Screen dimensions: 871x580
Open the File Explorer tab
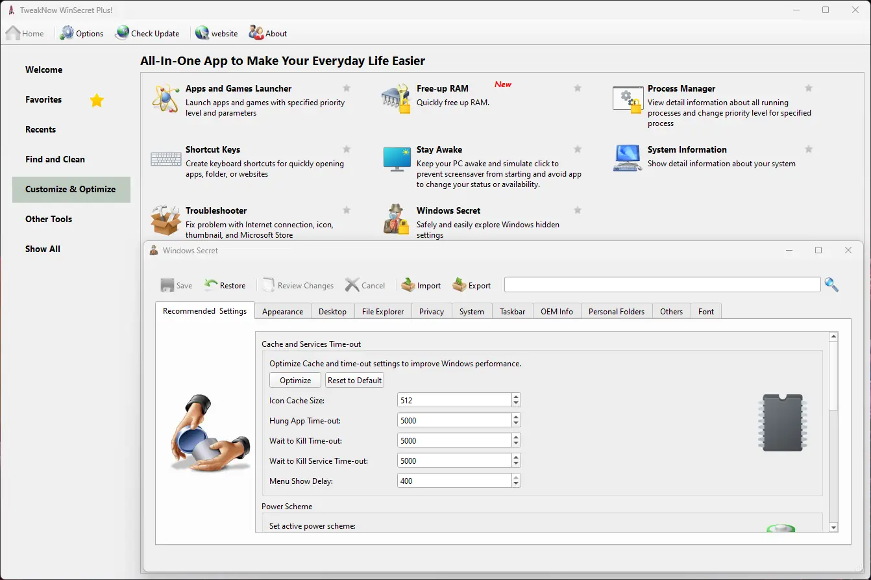pos(383,311)
